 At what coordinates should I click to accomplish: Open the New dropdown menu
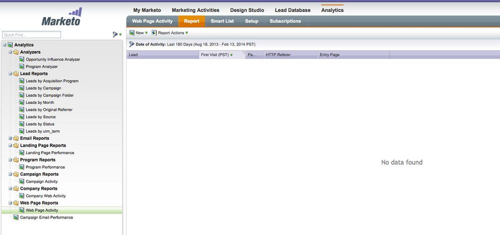[x=139, y=33]
